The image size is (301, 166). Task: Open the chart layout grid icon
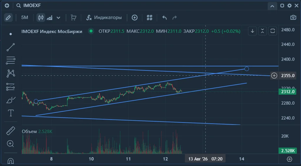pyautogui.click(x=149, y=18)
